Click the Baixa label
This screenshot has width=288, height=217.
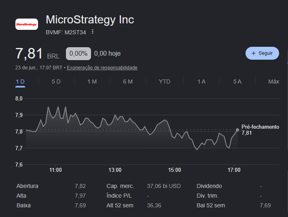(23, 205)
